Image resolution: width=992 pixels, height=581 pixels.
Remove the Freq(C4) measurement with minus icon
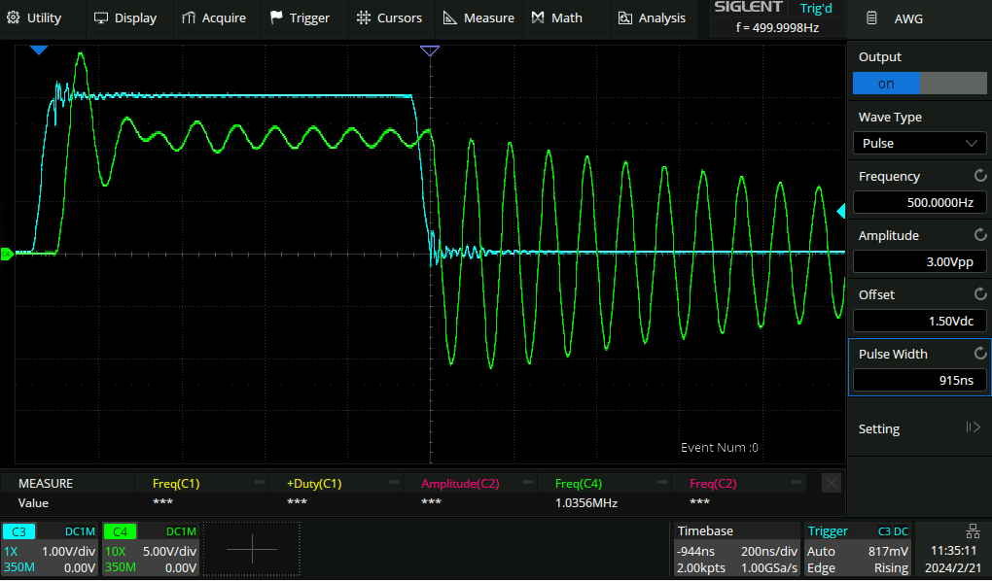(x=661, y=483)
